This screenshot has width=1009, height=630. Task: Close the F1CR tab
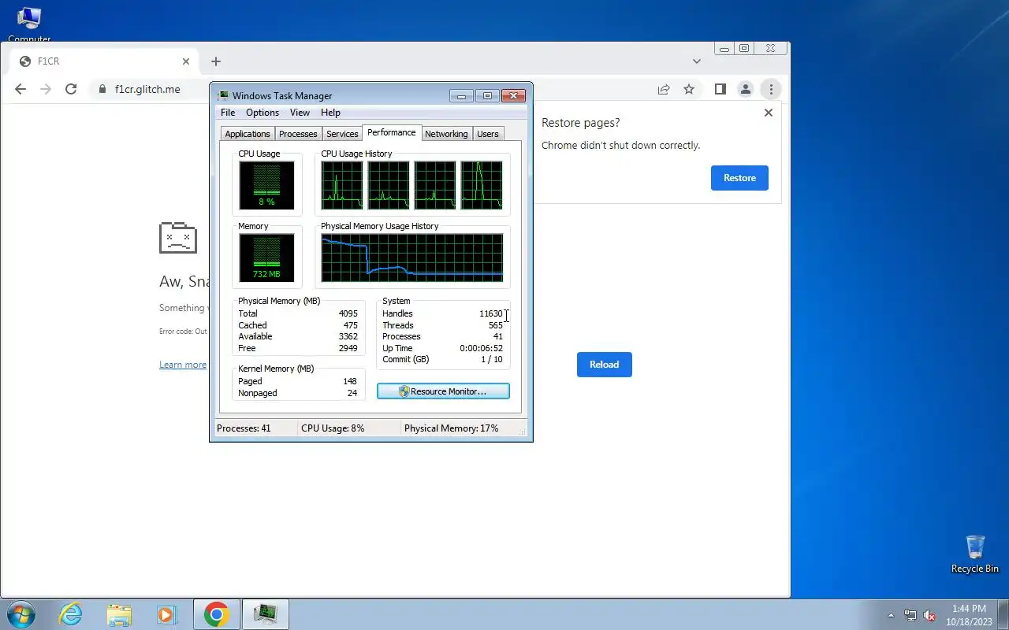186,61
